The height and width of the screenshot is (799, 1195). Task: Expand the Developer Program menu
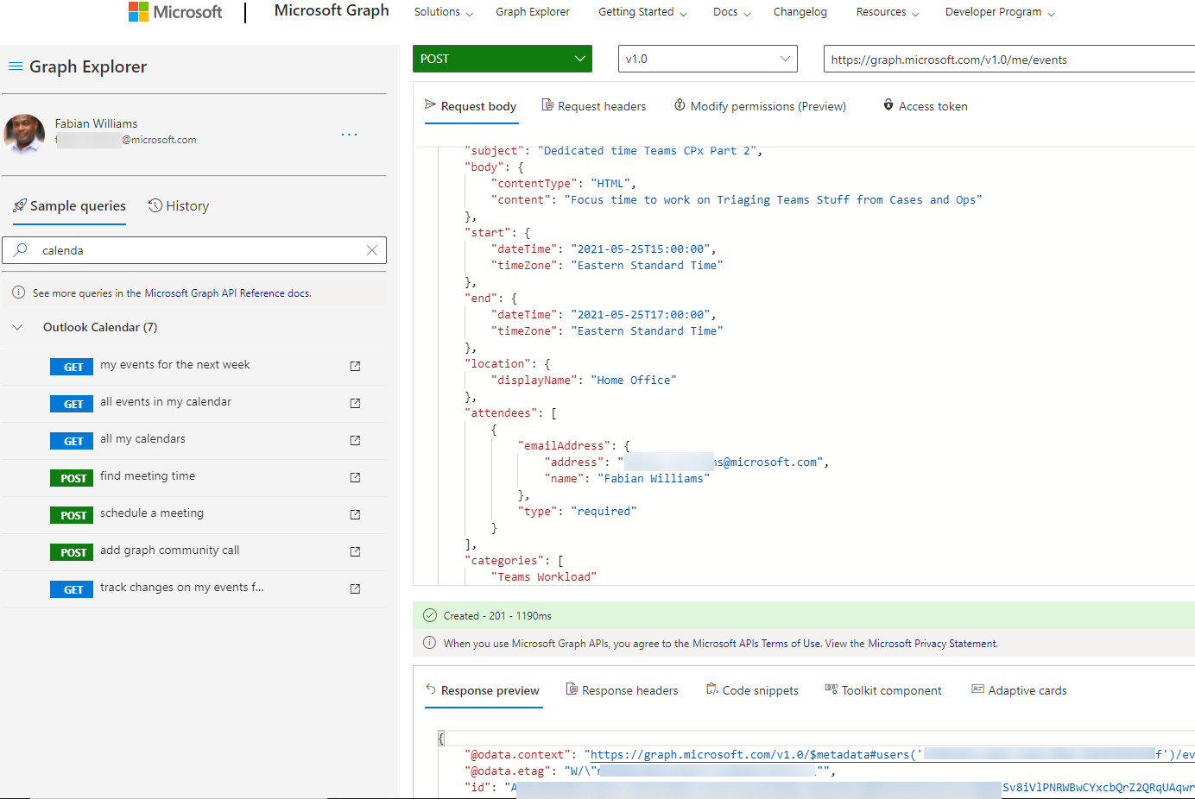[1000, 12]
